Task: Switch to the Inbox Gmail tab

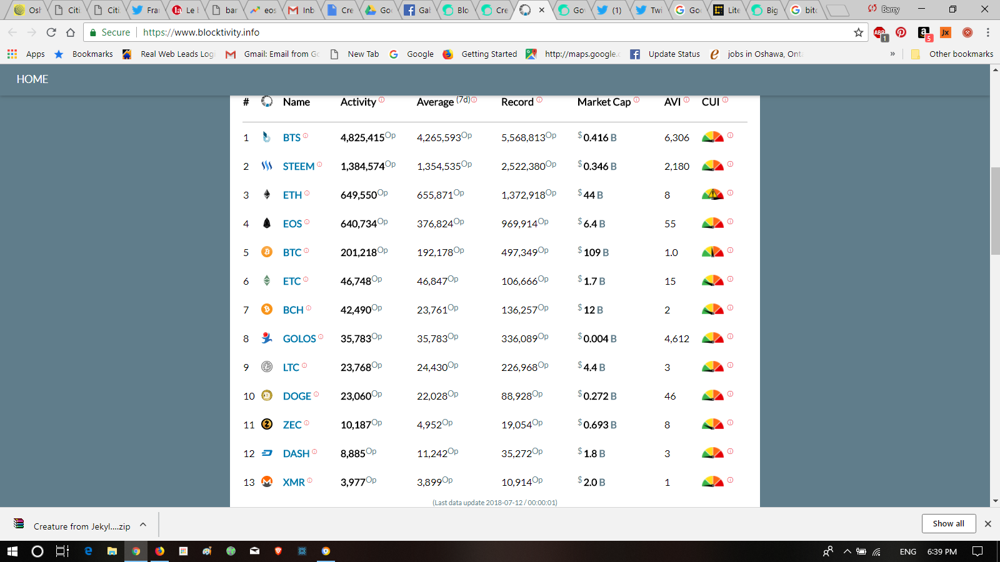Action: [301, 10]
